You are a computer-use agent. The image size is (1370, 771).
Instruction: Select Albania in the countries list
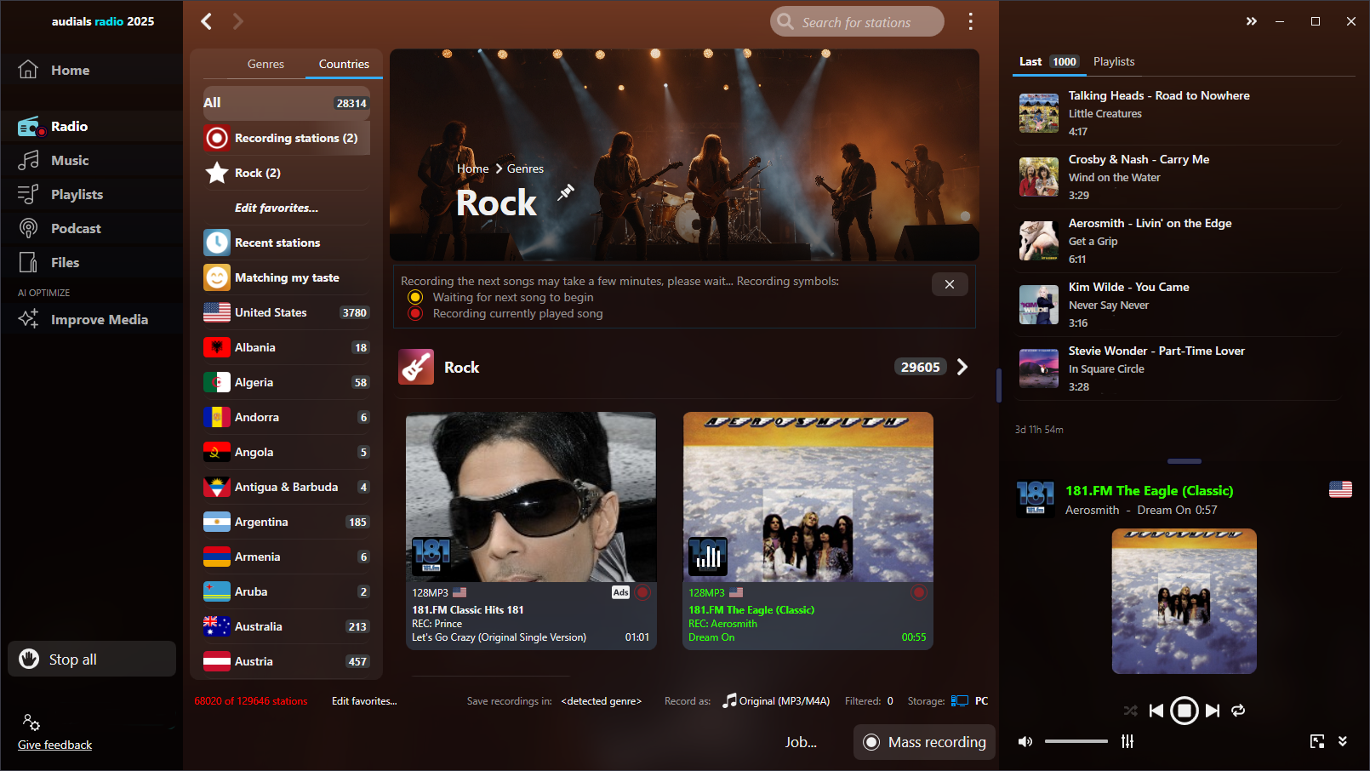[x=287, y=347]
